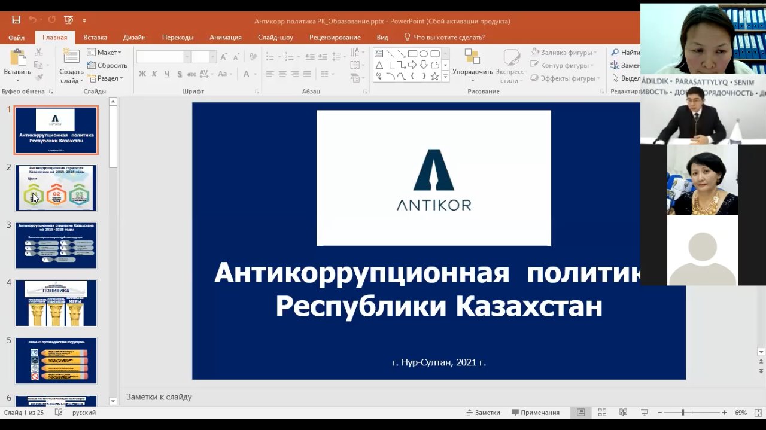Switch to the Вид ribbon tab
Viewport: 766px width, 430px height.
pos(382,37)
